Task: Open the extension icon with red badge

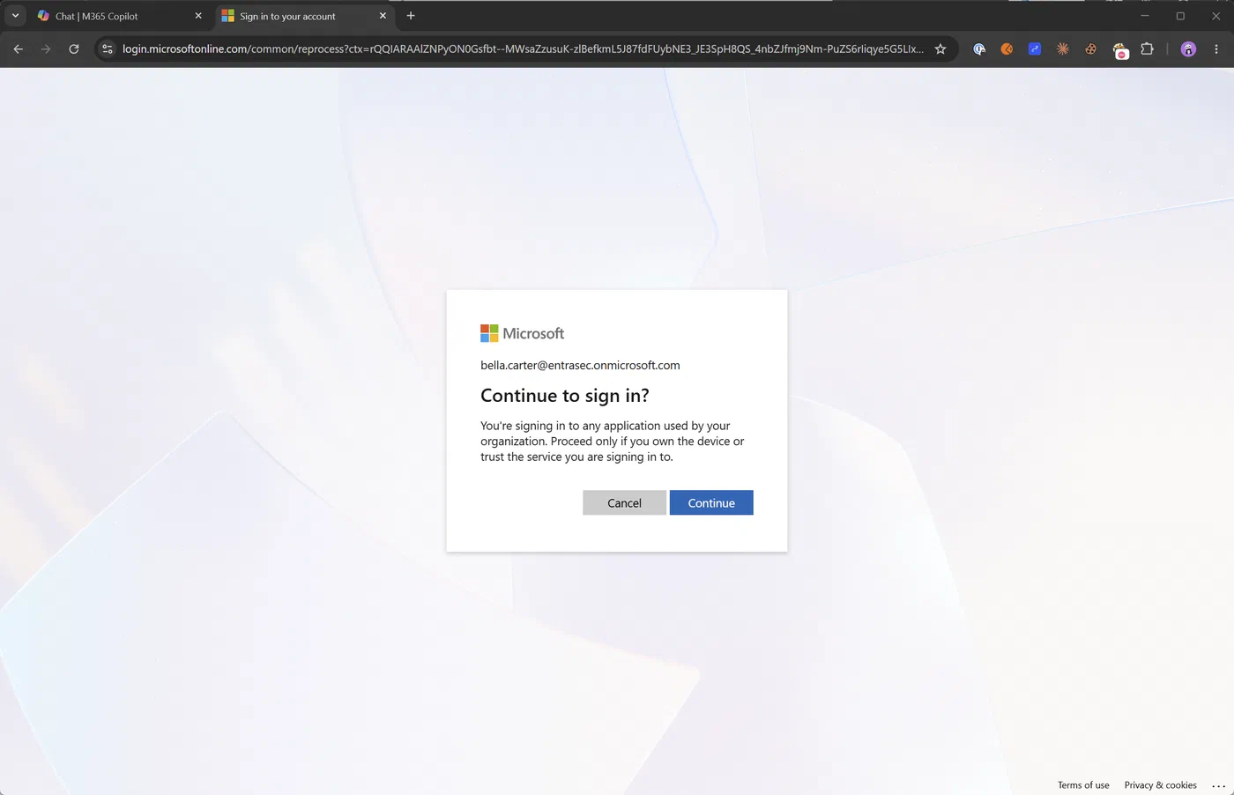Action: [x=1119, y=50]
